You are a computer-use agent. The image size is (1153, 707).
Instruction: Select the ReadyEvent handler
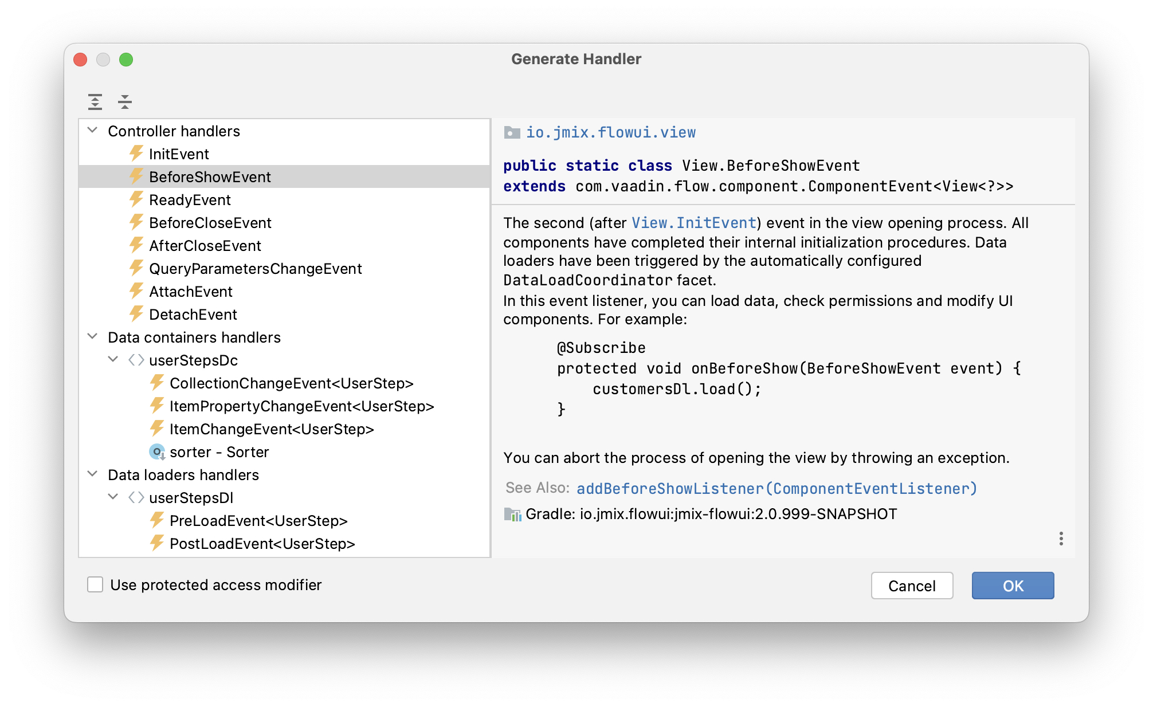(190, 200)
